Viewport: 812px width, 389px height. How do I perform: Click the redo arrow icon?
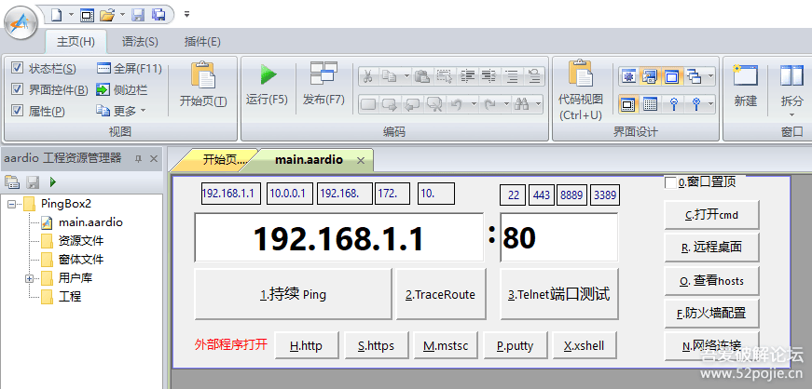pos(489,104)
